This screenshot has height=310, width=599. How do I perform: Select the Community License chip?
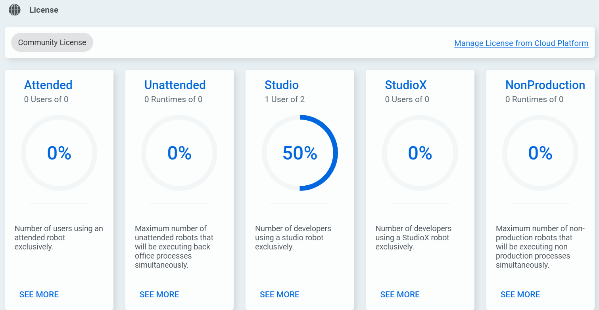(x=52, y=42)
